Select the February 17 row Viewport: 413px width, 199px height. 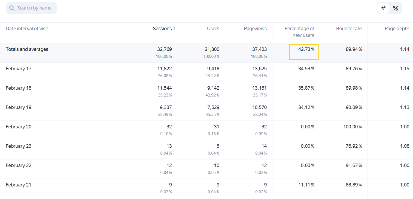pos(206,72)
